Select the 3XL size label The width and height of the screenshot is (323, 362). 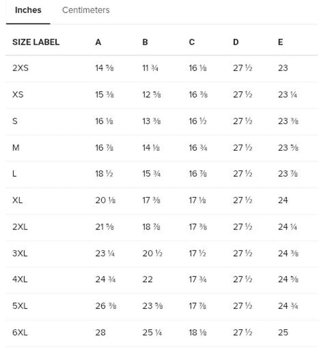[20, 253]
